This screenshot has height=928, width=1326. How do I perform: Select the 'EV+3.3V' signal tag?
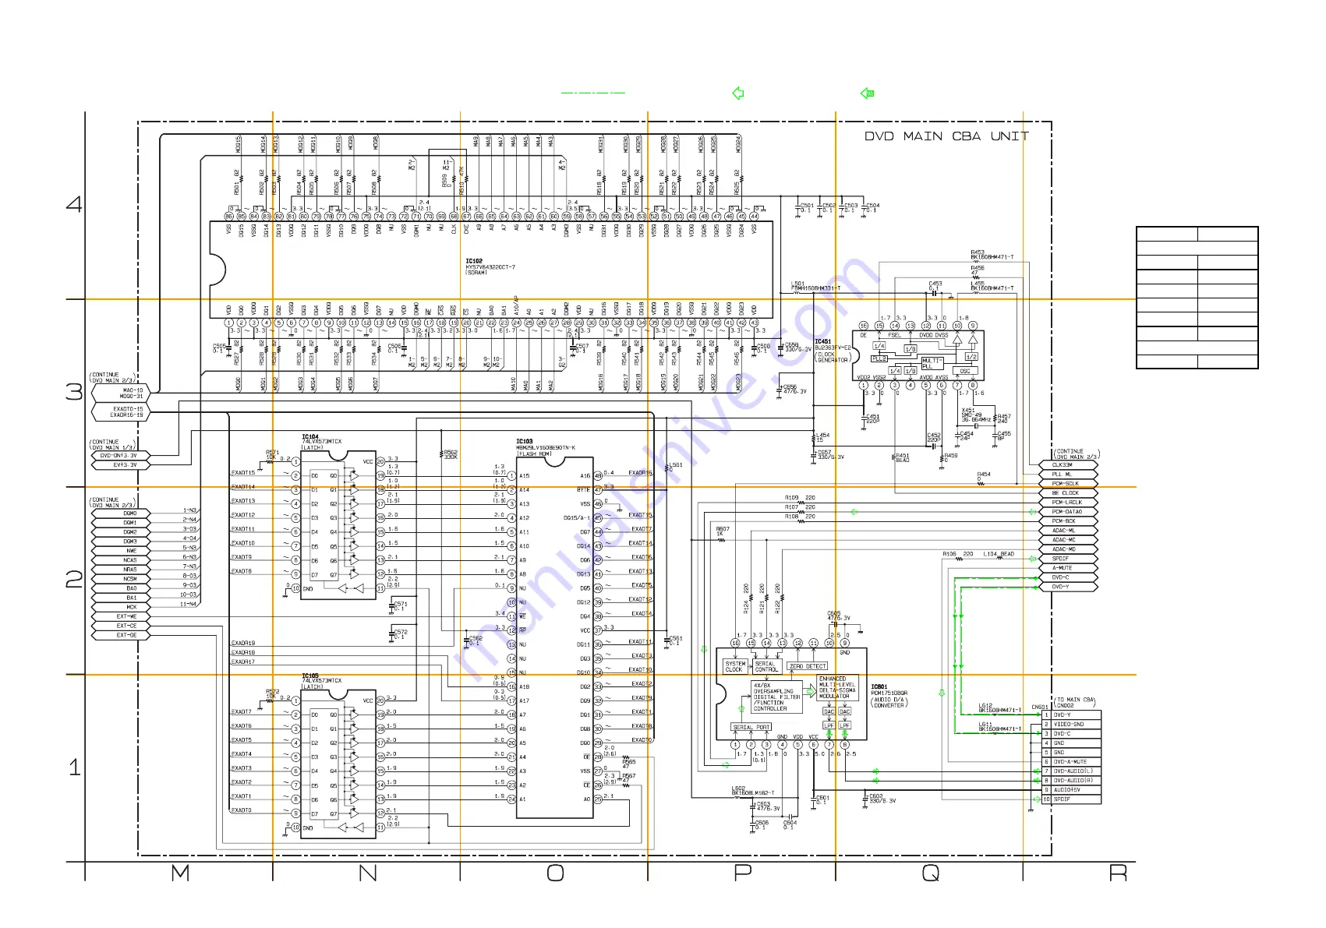pos(119,465)
